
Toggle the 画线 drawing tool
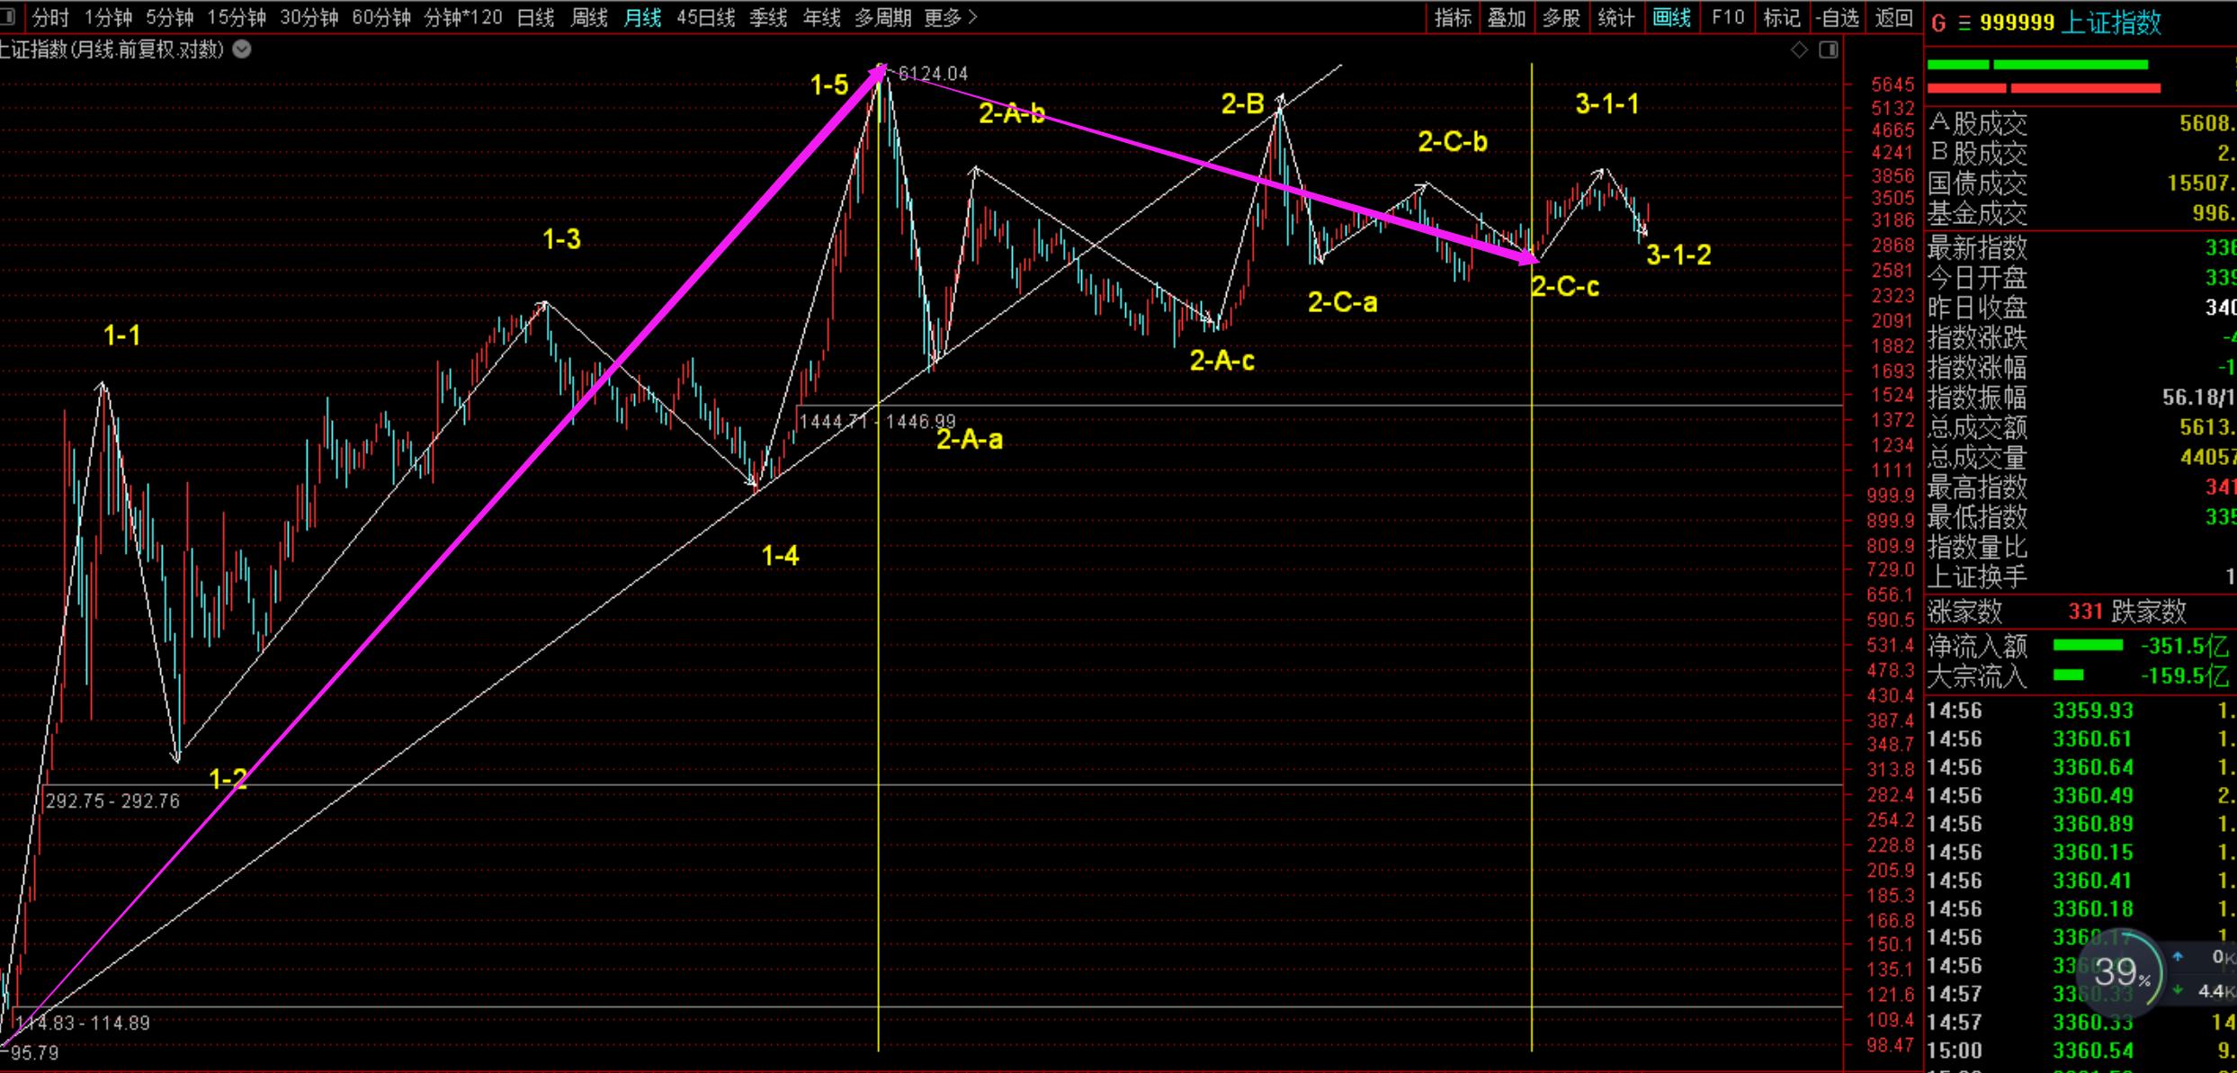(1671, 17)
